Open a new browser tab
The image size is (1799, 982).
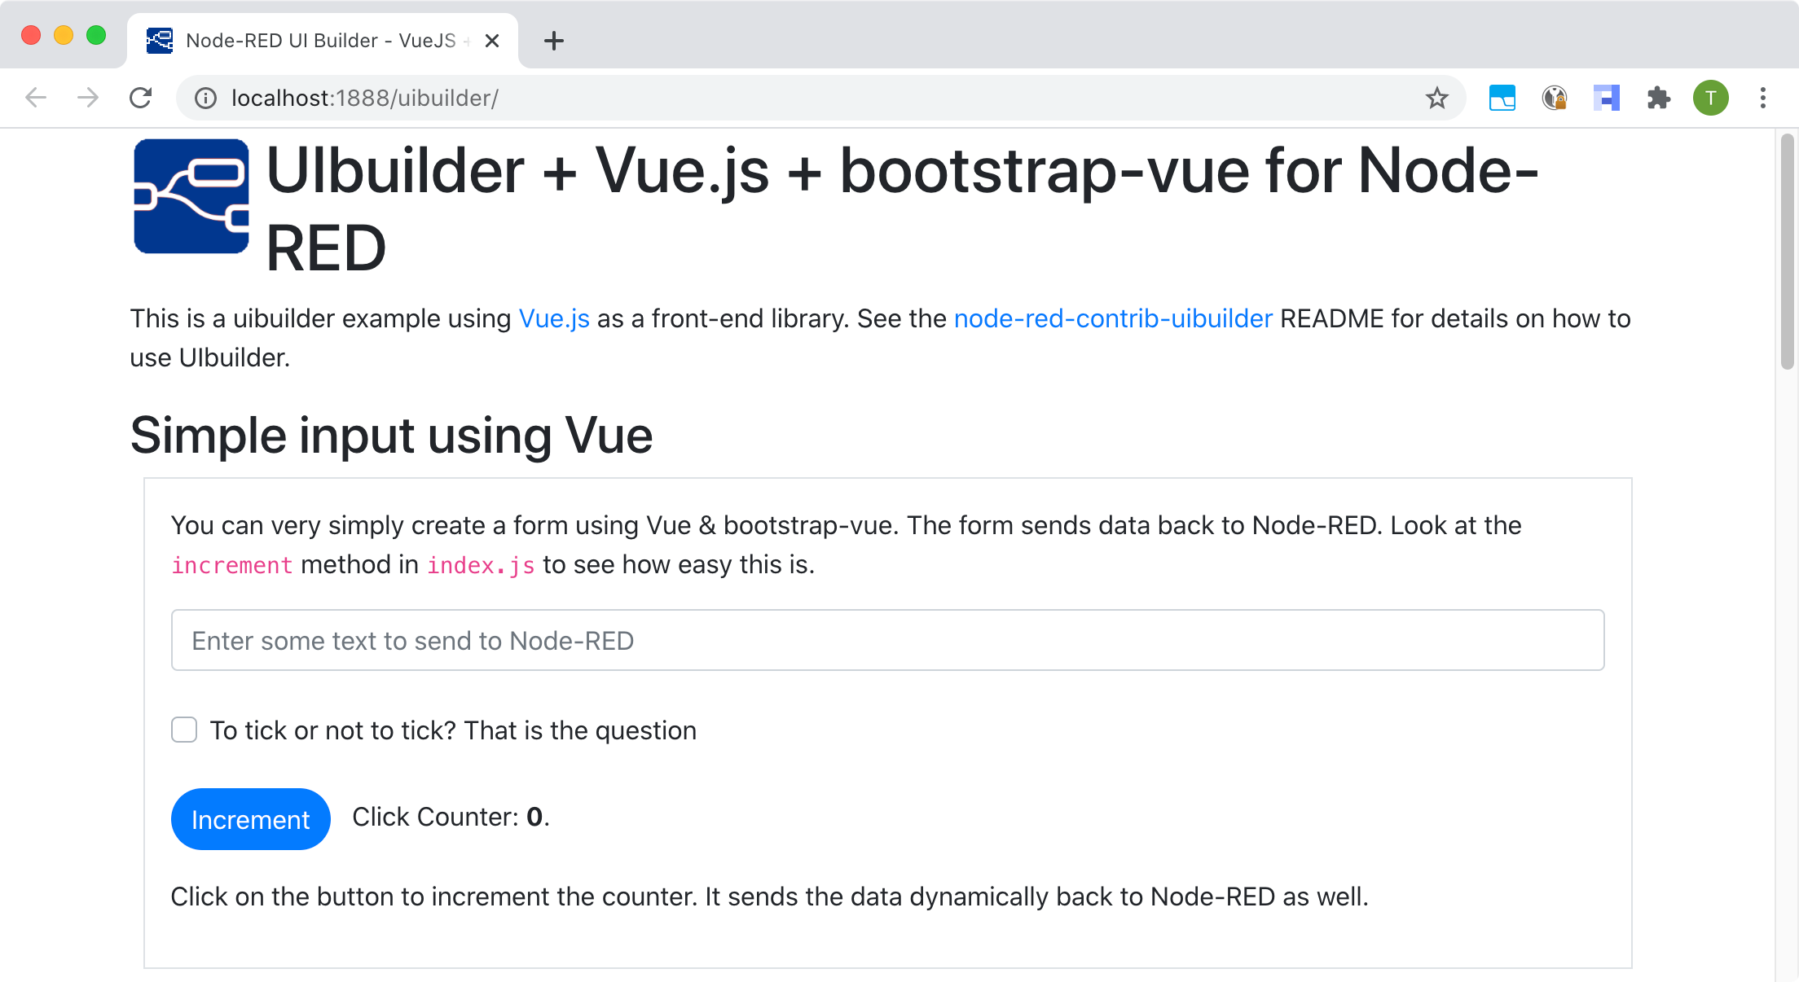coord(554,41)
